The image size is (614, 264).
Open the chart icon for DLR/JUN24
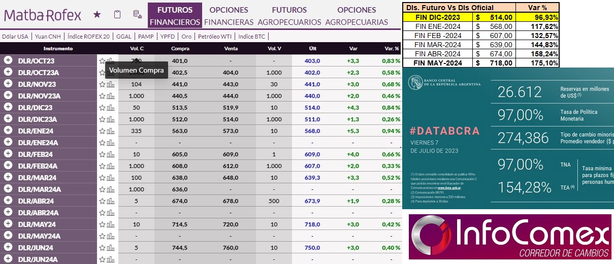(111, 248)
